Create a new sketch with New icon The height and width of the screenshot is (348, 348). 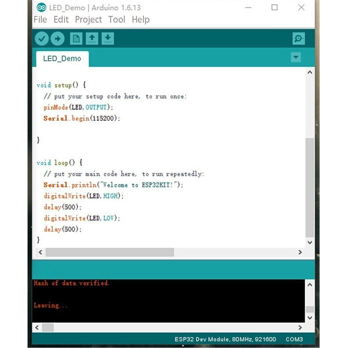(x=76, y=39)
